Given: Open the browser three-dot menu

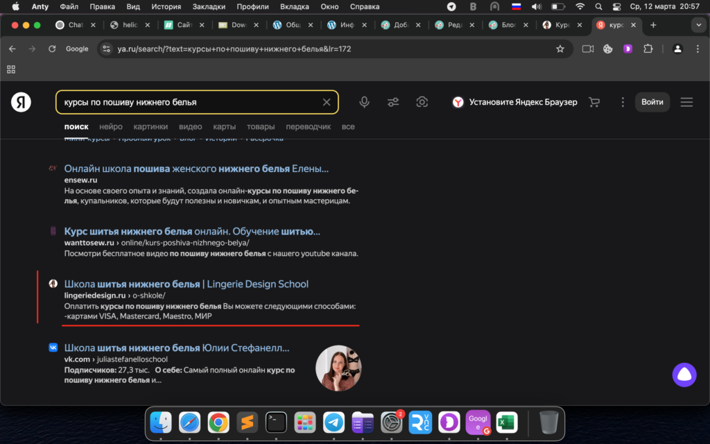Looking at the screenshot, I should coord(698,49).
